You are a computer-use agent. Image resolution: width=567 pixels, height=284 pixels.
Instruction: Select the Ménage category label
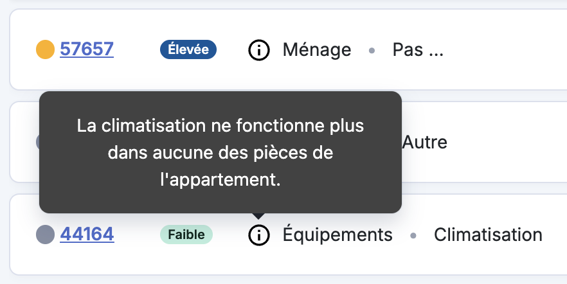click(317, 50)
